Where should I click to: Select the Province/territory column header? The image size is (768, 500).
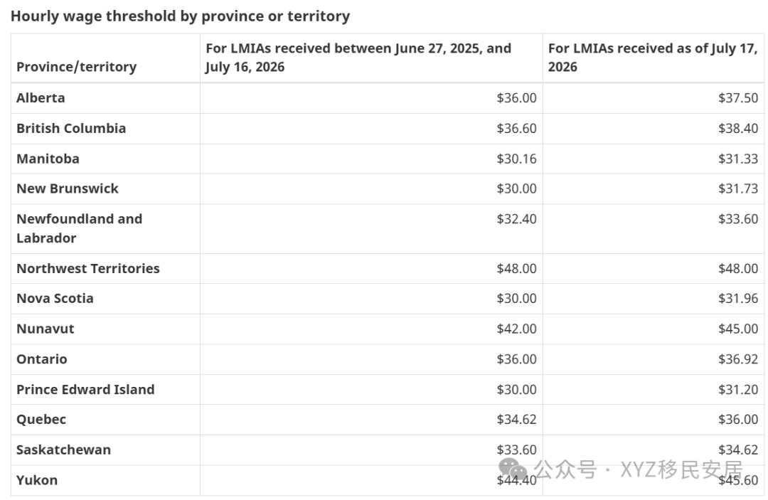pos(76,67)
